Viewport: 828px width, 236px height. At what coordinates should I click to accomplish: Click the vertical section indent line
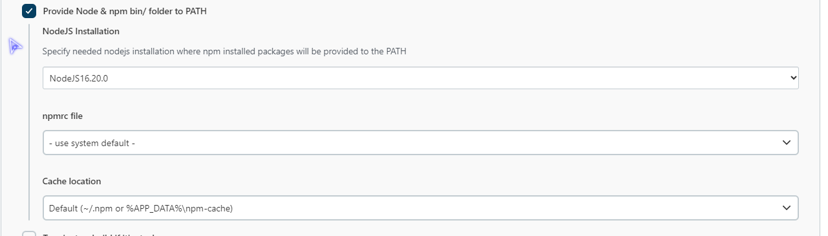pyautogui.click(x=29, y=122)
